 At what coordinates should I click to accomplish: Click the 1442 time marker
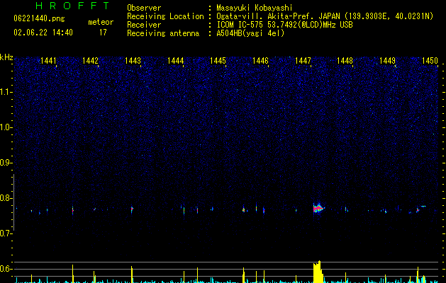pyautogui.click(x=90, y=61)
